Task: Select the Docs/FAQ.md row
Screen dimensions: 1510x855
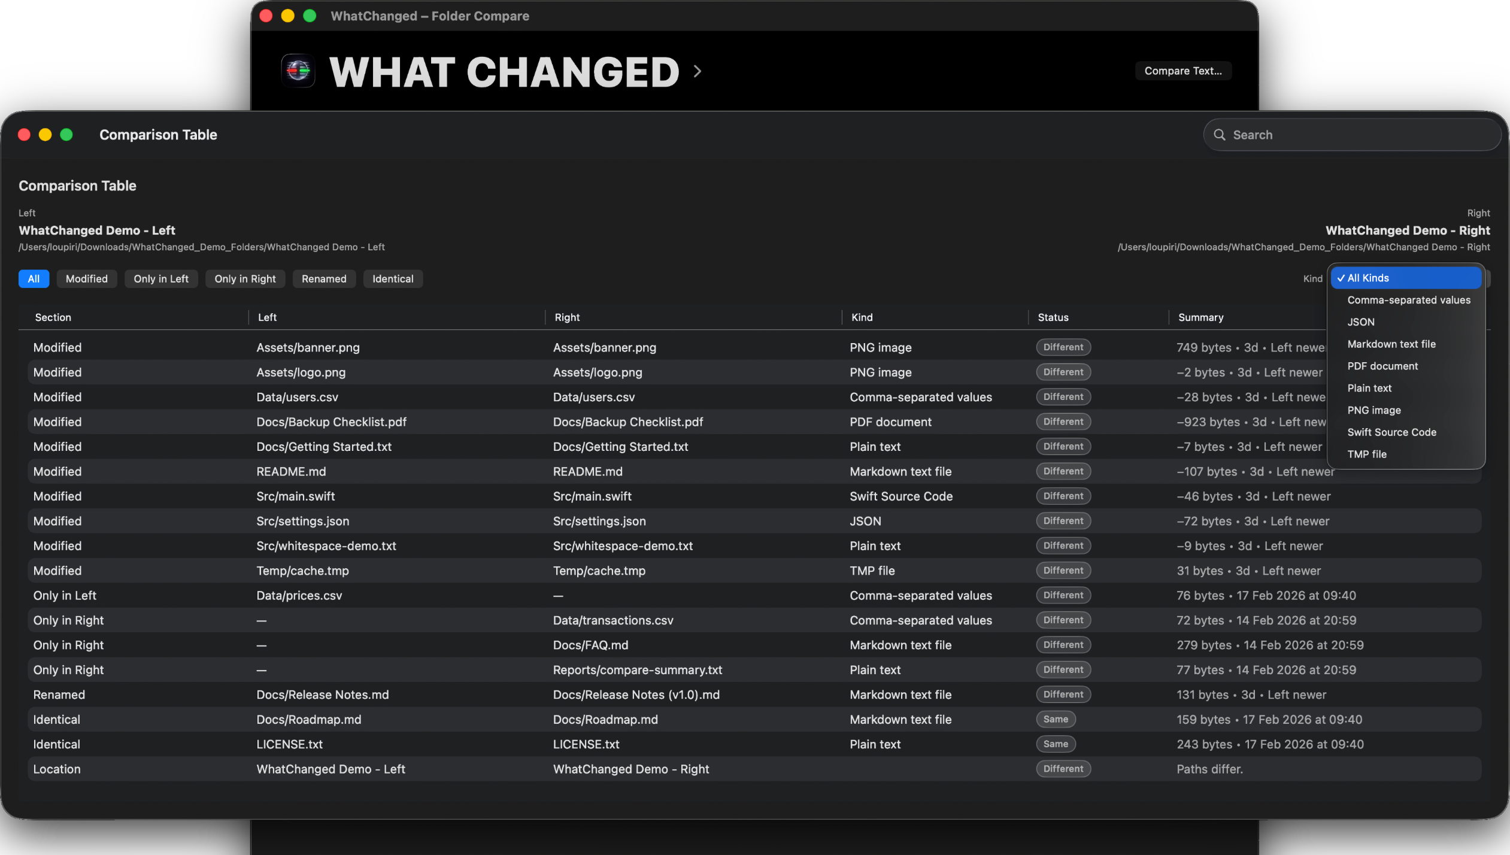Action: pos(754,645)
